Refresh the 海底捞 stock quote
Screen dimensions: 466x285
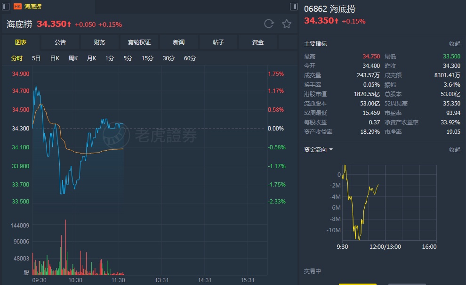coord(269,24)
